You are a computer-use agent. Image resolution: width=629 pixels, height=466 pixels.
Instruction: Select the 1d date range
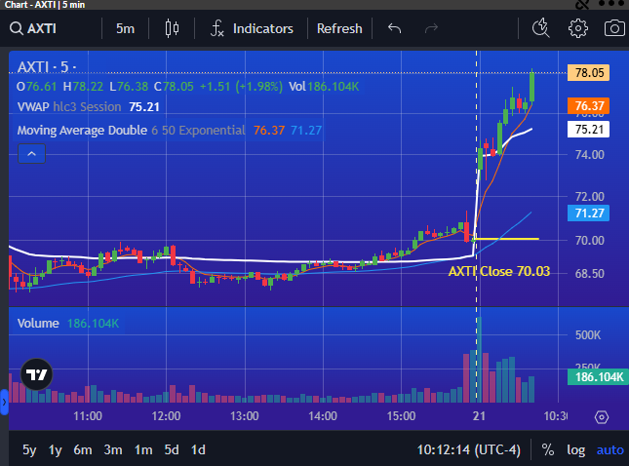tap(198, 450)
